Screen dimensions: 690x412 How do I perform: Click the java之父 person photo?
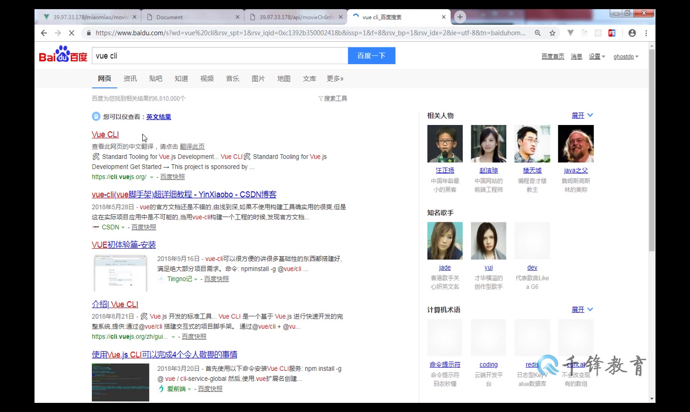[x=575, y=144]
